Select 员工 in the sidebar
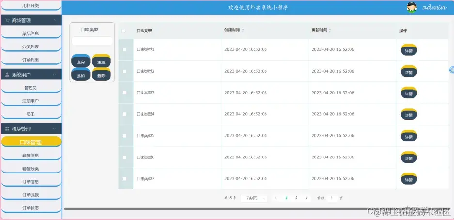Image resolution: width=454 pixels, height=220 pixels. click(31, 114)
